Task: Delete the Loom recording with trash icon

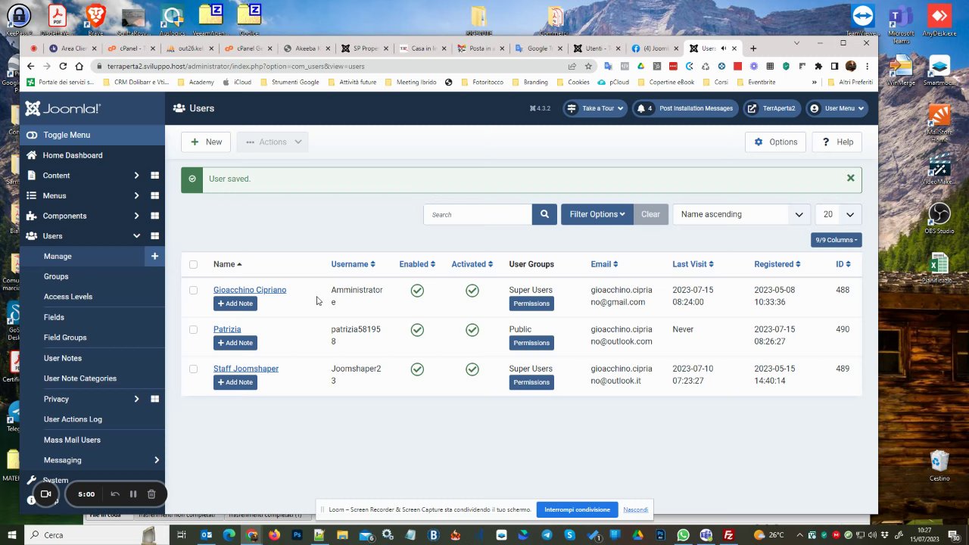Action: coord(151,494)
